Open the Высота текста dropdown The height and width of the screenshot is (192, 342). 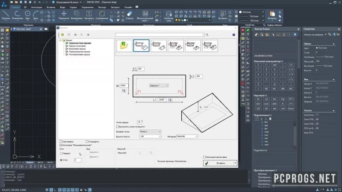[150, 137]
